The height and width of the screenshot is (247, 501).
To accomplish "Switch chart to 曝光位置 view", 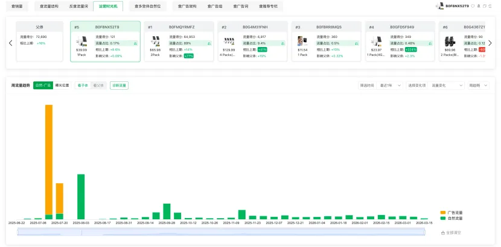I will tap(62, 86).
